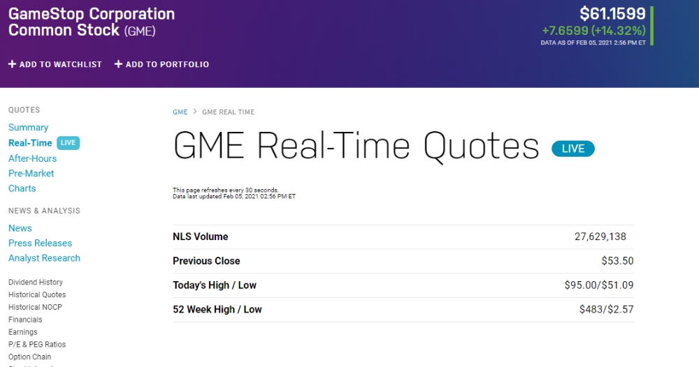This screenshot has width=699, height=367.
Task: Click the 52 Week High / Low label
Action: (x=217, y=310)
